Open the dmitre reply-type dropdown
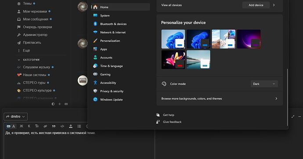This screenshot has width=303, height=159. pos(16,116)
